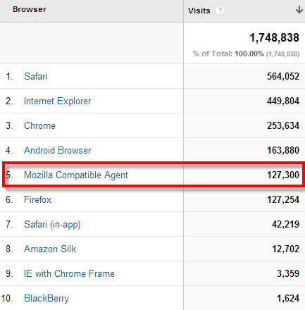Select the IE with Chrome Frame value 3,359
This screenshot has height=310, width=305.
point(288,273)
